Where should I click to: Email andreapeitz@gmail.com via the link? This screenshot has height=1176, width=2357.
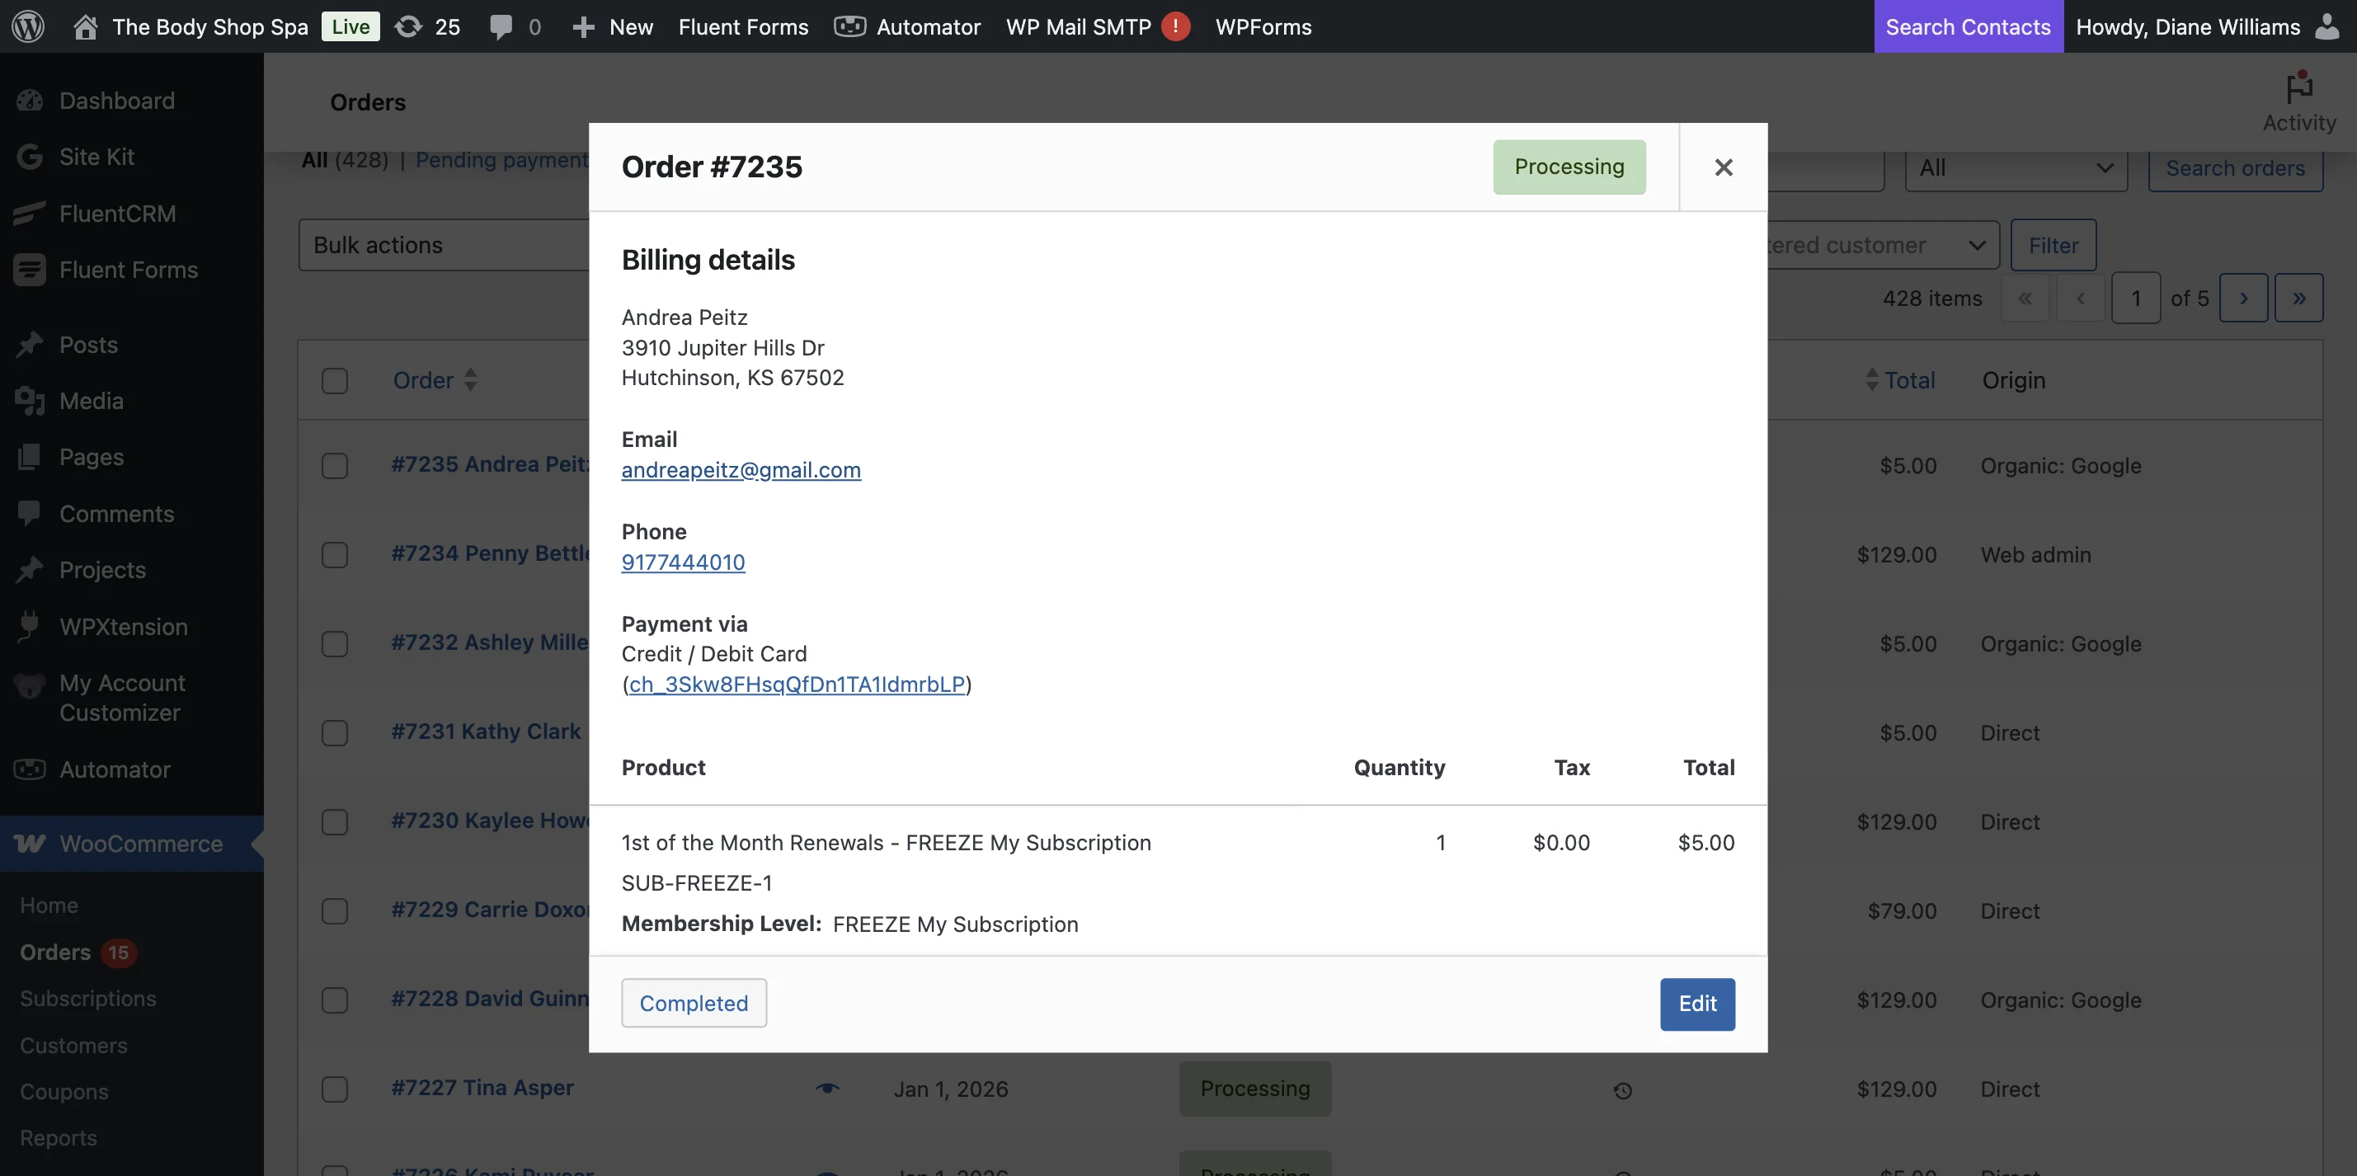point(741,470)
